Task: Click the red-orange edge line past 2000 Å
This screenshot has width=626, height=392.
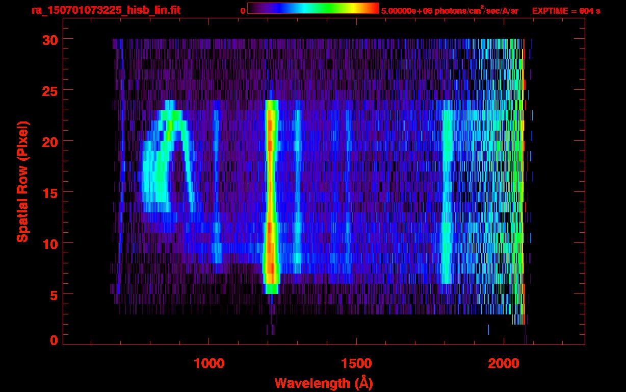Action: (x=523, y=179)
